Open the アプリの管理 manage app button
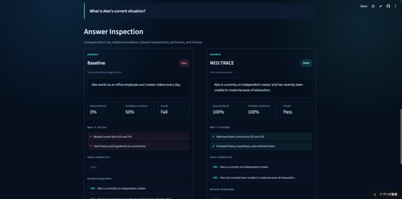 click(386, 195)
